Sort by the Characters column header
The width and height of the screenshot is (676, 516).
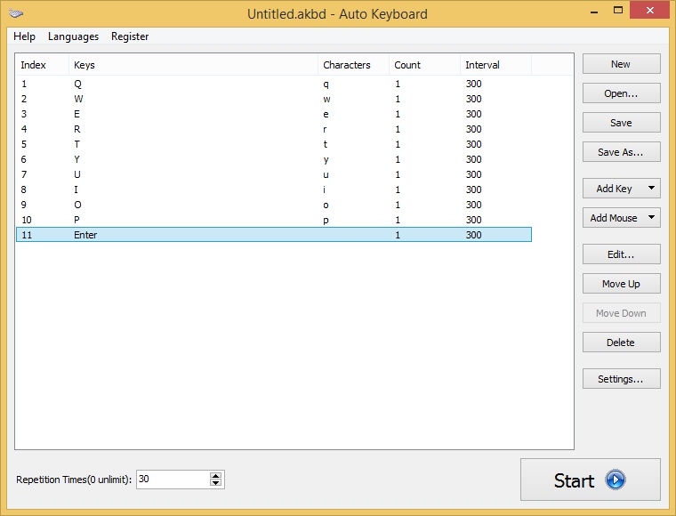353,65
